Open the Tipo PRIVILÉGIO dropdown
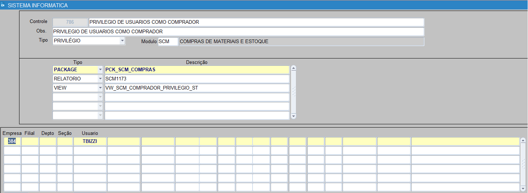This screenshot has height=193, width=528. point(122,41)
